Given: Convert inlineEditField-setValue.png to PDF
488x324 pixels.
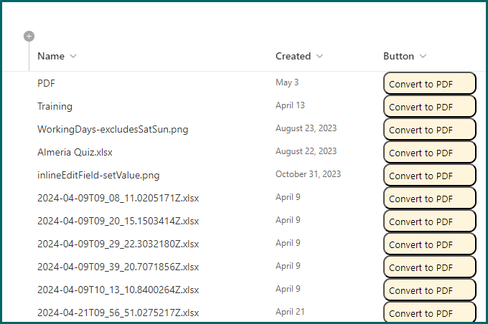Looking at the screenshot, I should click(429, 176).
